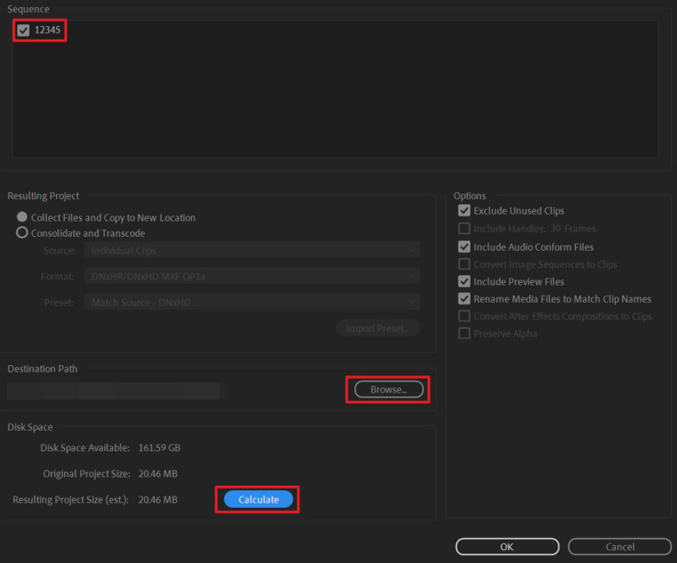The image size is (677, 563).
Task: Click the Destination Path text field
Action: coord(113,391)
